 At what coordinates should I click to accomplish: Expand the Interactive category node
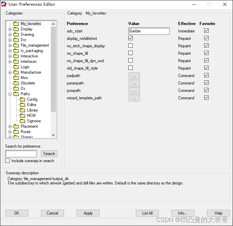[10, 56]
